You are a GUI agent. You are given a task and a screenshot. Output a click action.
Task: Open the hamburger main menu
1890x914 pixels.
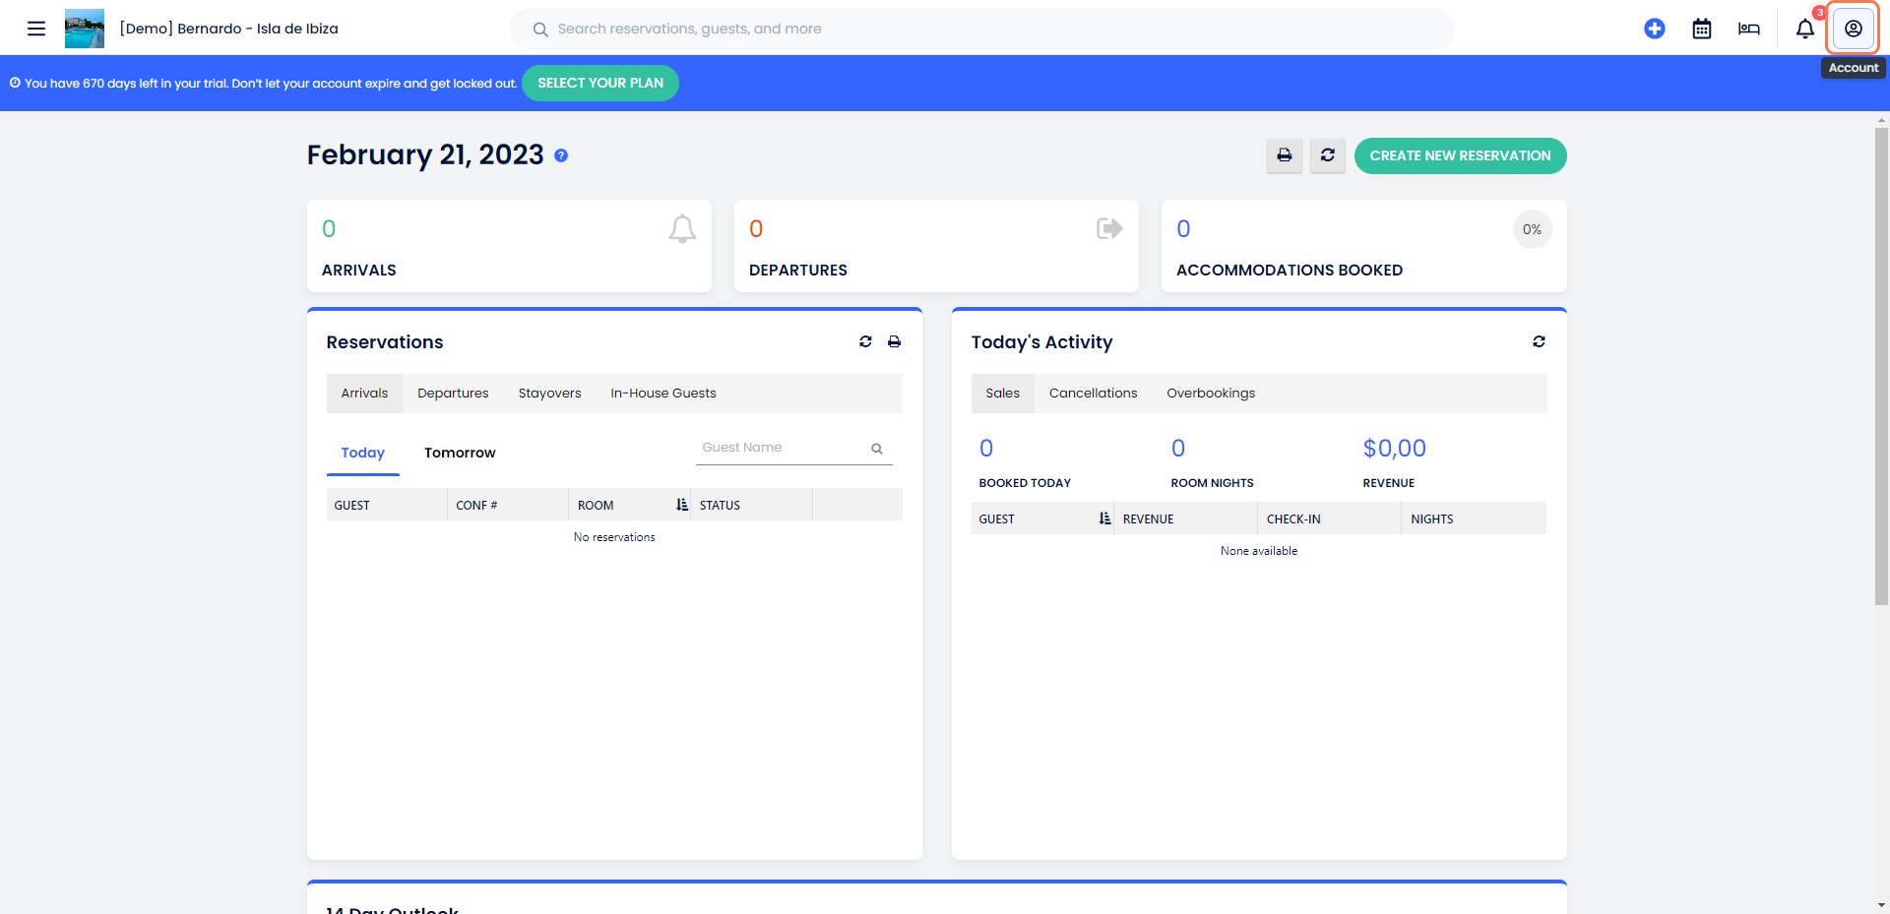click(x=36, y=29)
